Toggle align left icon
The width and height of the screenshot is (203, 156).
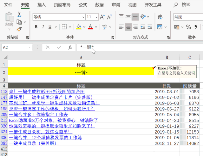pos(121,27)
